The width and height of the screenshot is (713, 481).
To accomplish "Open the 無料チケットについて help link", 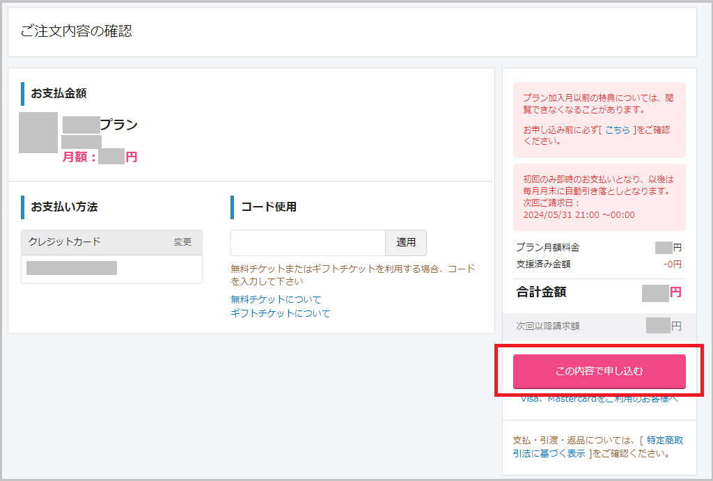I will tap(274, 299).
